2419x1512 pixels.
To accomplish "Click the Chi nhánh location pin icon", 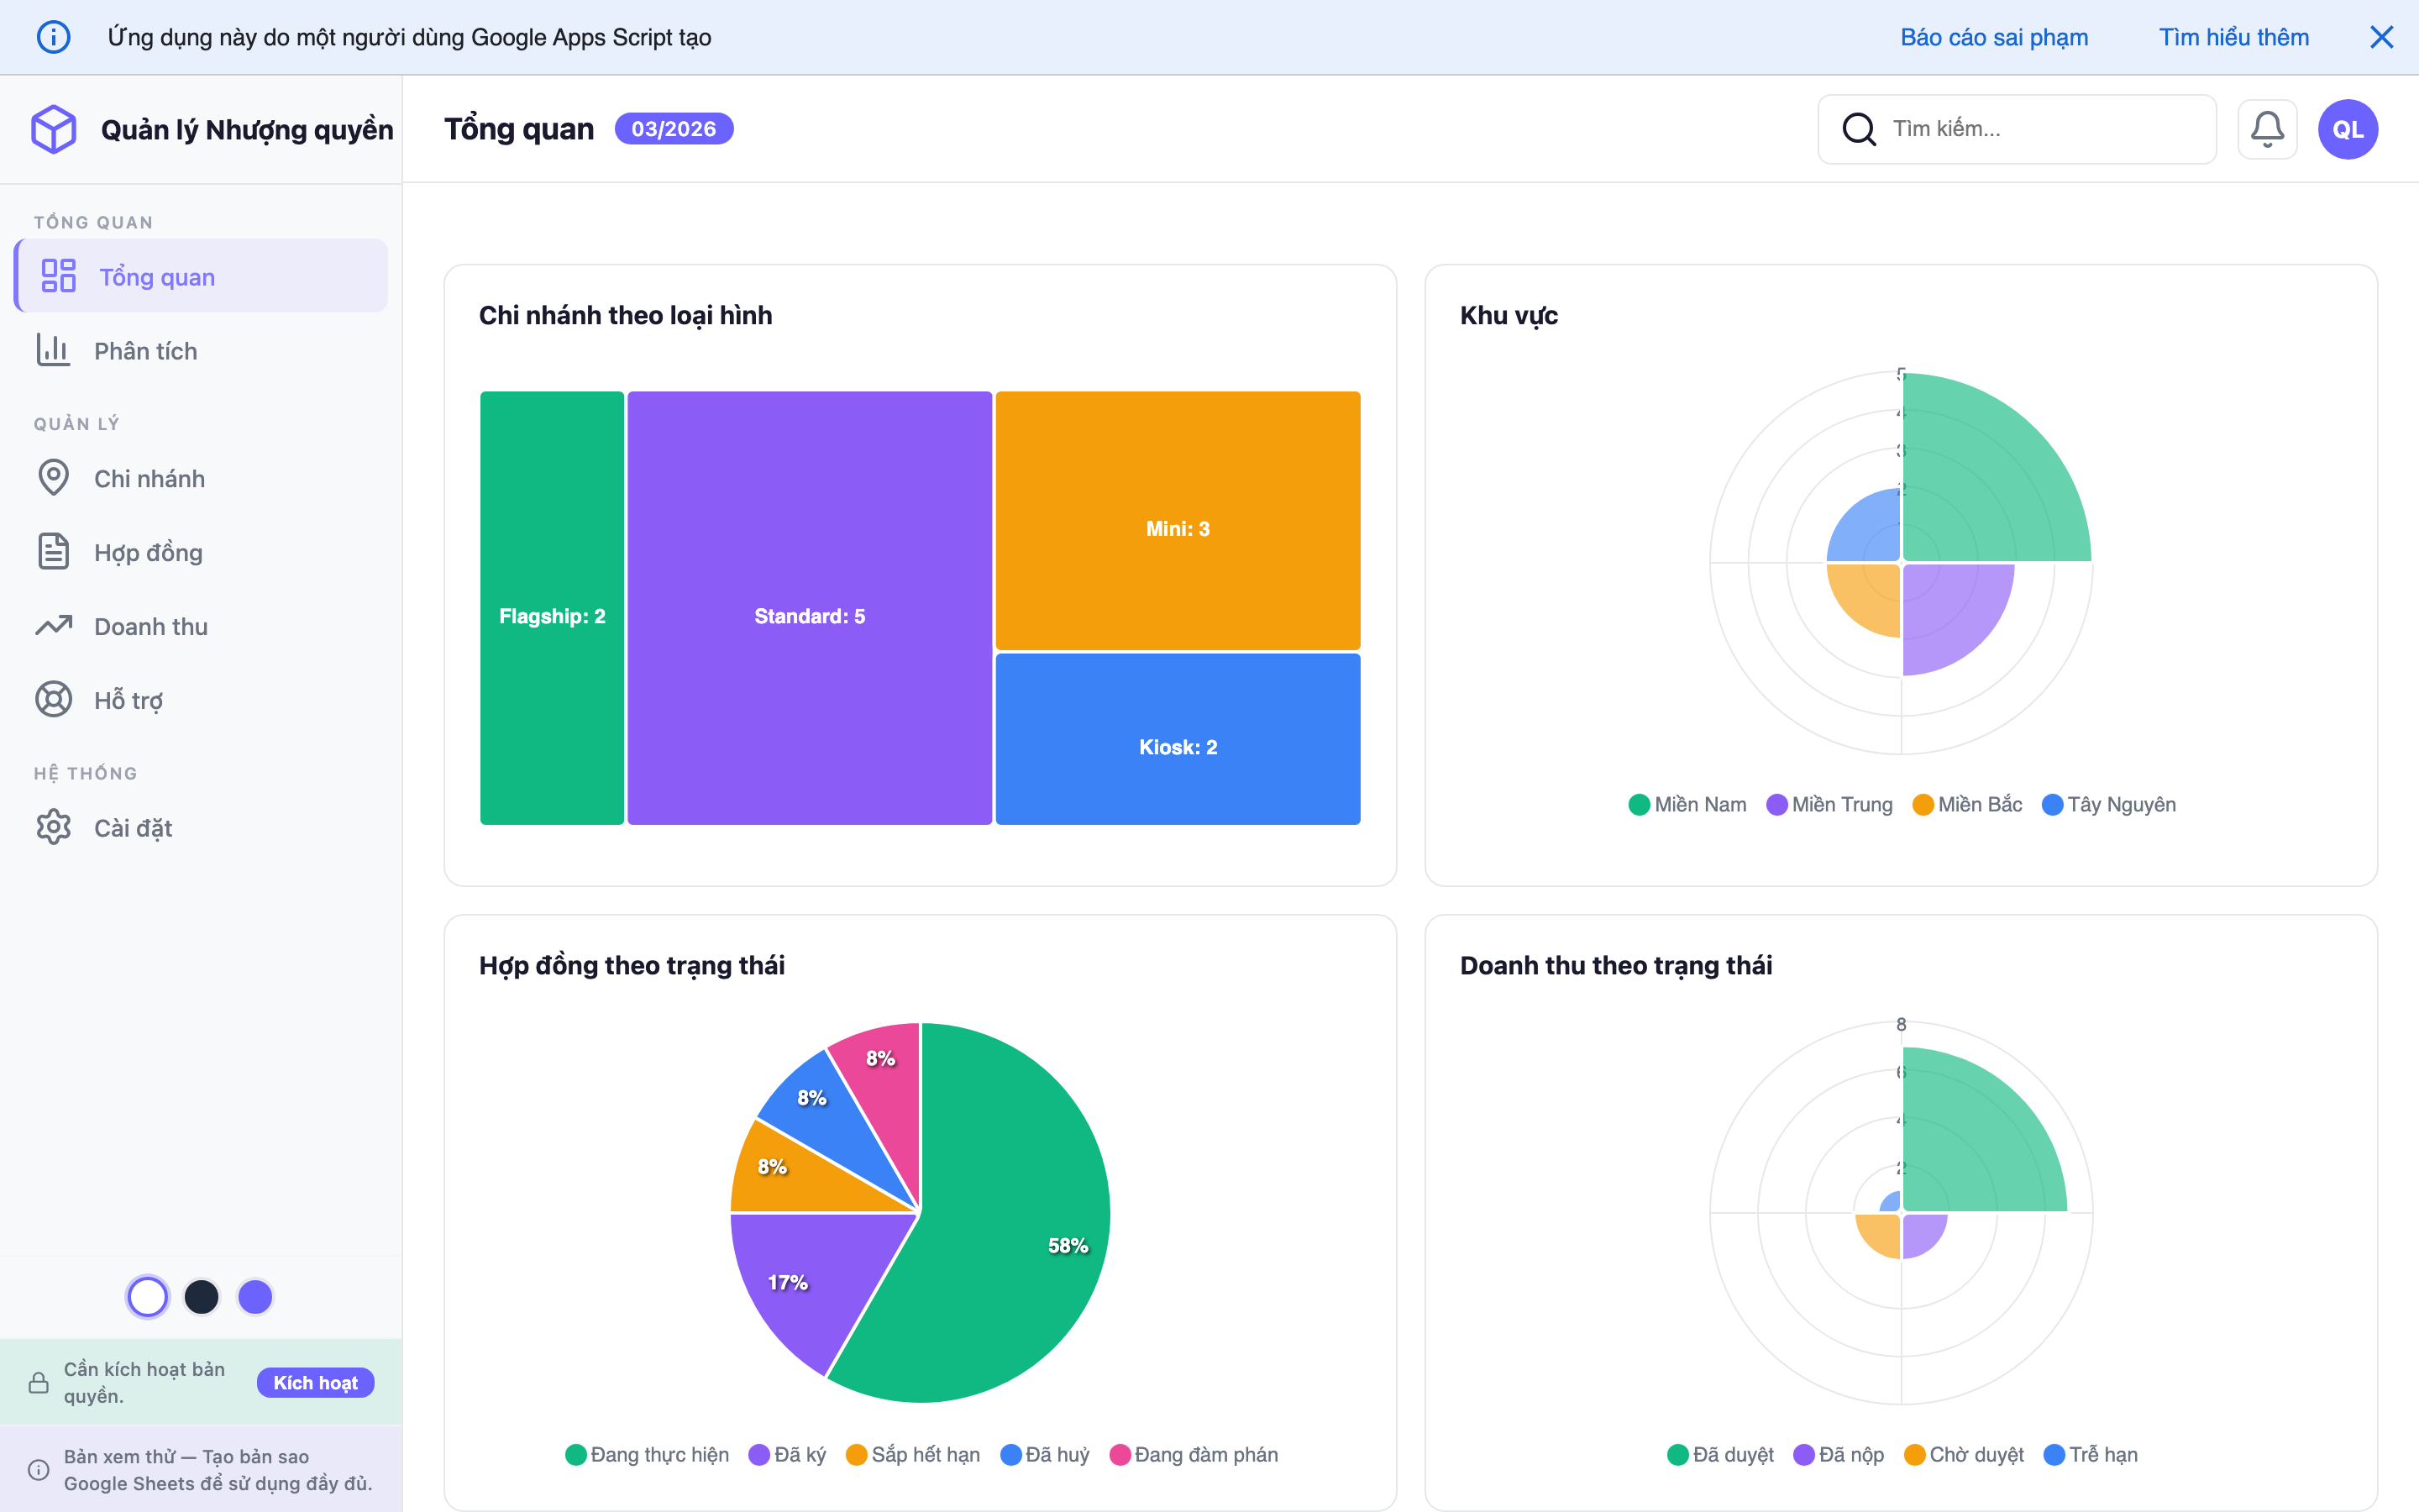I will pos(53,478).
